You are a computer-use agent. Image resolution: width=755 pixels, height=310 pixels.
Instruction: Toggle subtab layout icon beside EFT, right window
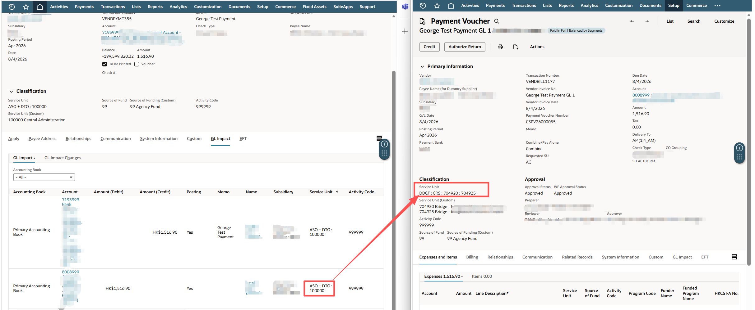[734, 257]
